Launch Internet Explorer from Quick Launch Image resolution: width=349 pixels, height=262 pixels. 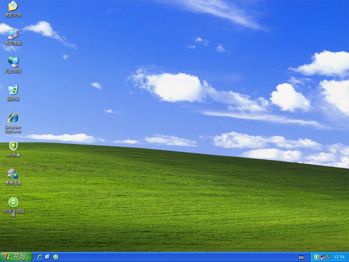(x=40, y=257)
